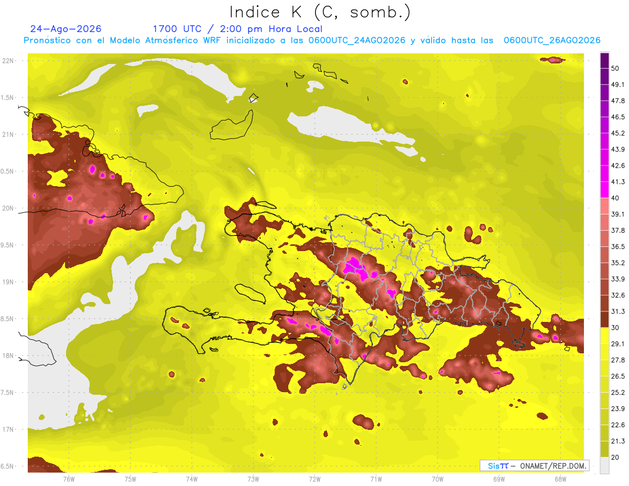Click the '35.2' color scale value
629x486 pixels.
tap(618, 263)
